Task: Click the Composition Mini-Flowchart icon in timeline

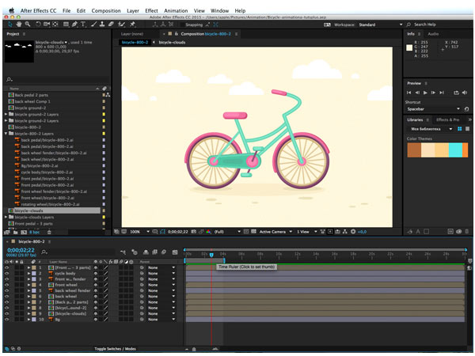Action: click(123, 252)
